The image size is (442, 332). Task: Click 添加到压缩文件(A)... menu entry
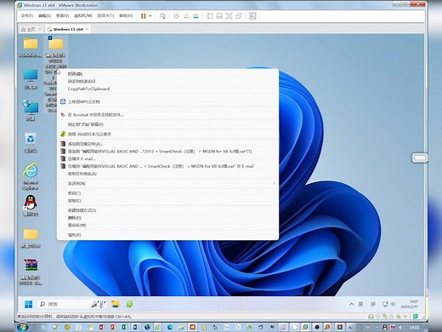coord(167,144)
